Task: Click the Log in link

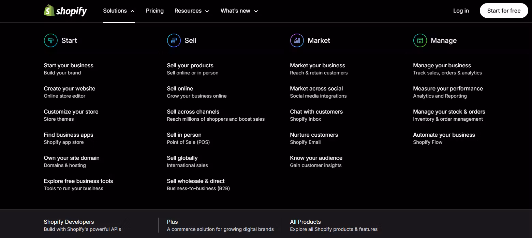Action: (x=461, y=11)
